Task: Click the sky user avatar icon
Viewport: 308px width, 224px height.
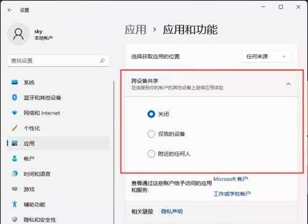Action: [x=18, y=34]
